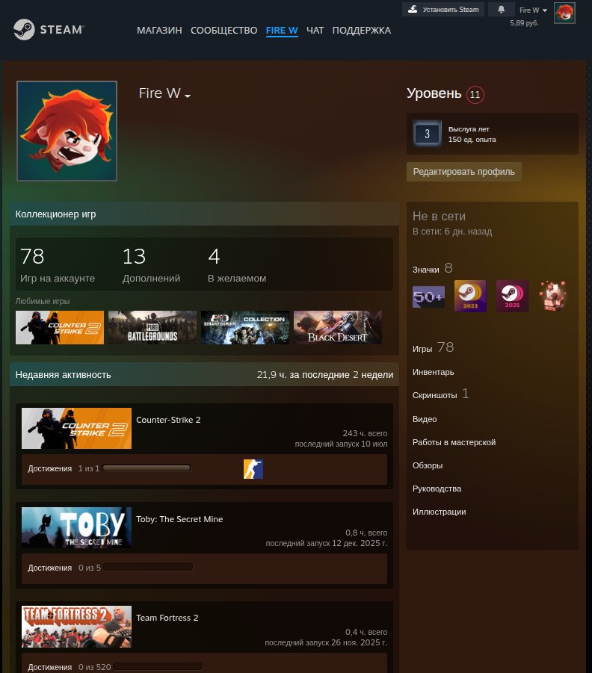This screenshot has width=592, height=673.
Task: Click the pink gift character badge
Action: (x=553, y=296)
